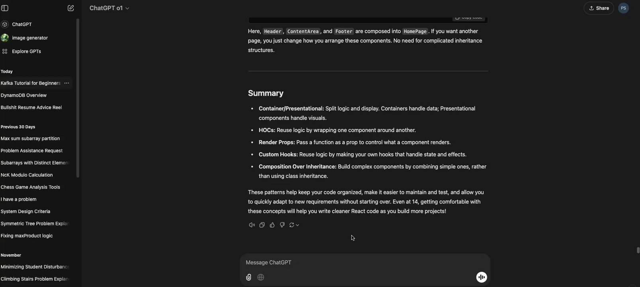The image size is (640, 287).
Task: Open the DynamoDB Overview conversation
Action: (23, 95)
